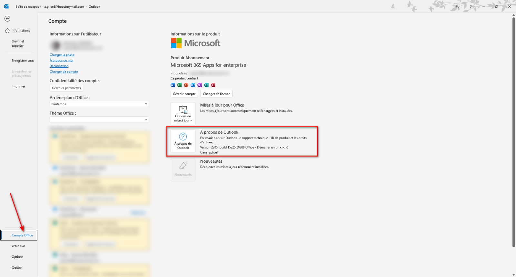Select Ouvrir et exporter
The height and width of the screenshot is (277, 516).
(19, 43)
